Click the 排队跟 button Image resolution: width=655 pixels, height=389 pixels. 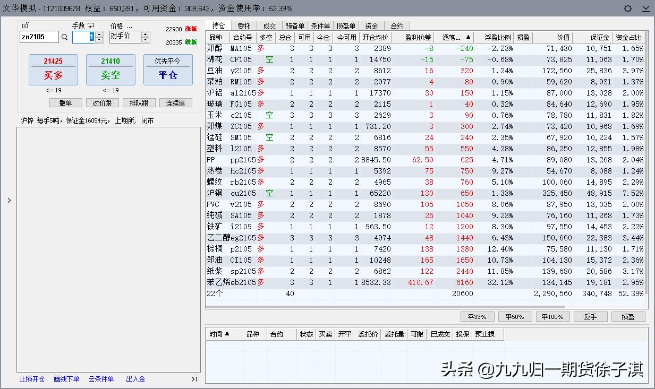click(x=139, y=103)
